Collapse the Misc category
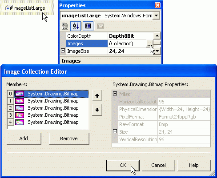This screenshot has height=178, width=217. [115, 94]
